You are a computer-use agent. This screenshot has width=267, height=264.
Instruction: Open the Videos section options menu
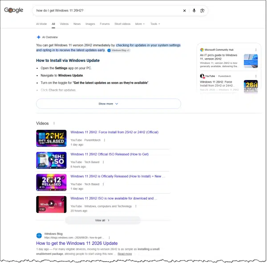click(x=54, y=123)
